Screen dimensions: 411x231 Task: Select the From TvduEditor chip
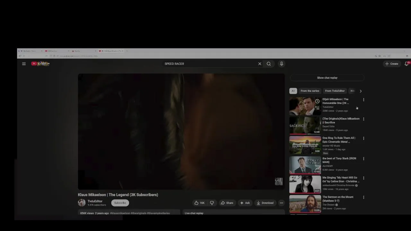[x=335, y=91]
